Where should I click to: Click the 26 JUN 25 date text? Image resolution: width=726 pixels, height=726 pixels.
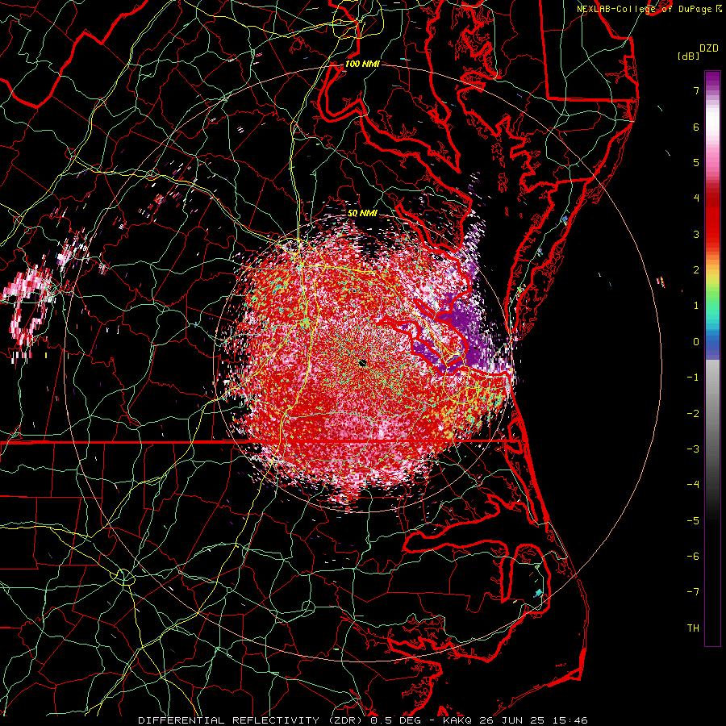[x=512, y=720]
